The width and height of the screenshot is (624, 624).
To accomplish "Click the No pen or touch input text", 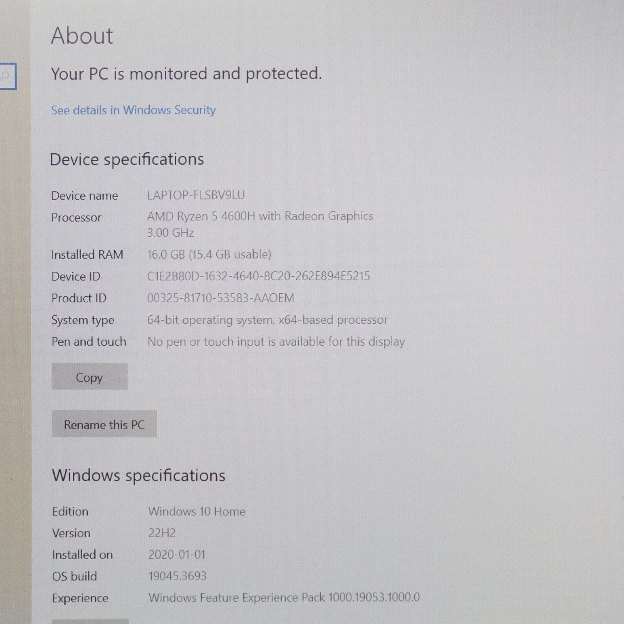I will point(276,342).
